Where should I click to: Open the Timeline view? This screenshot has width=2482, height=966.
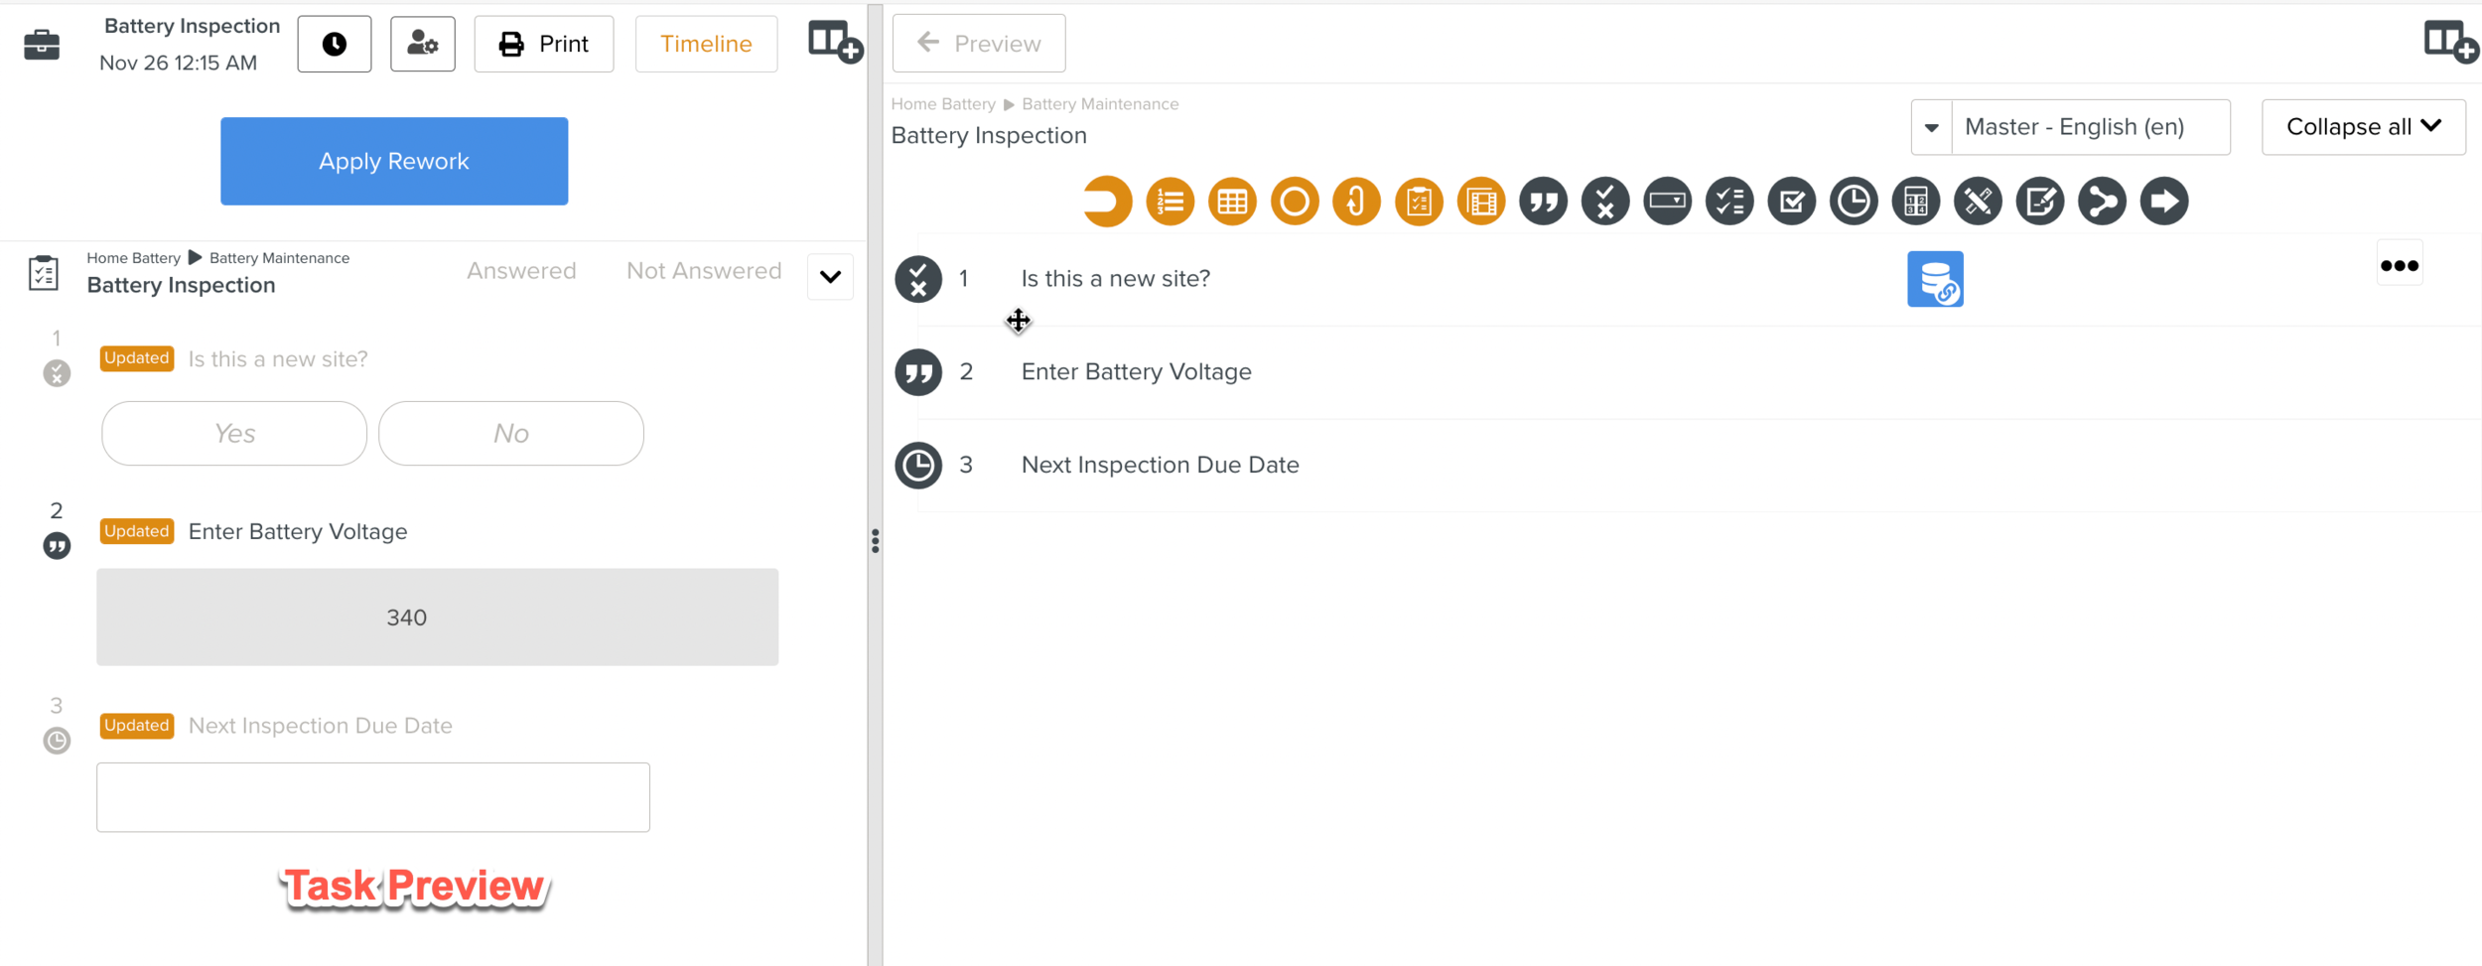coord(706,44)
